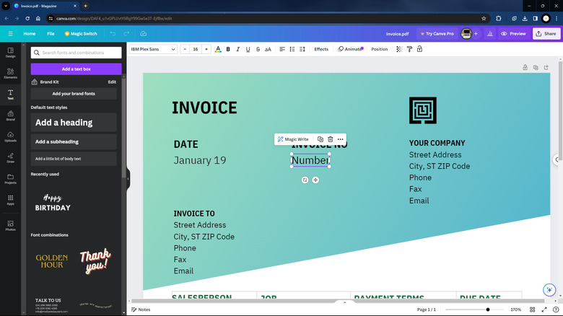
Task: Open the more options menu on the floating text toolbar
Action: (x=340, y=139)
